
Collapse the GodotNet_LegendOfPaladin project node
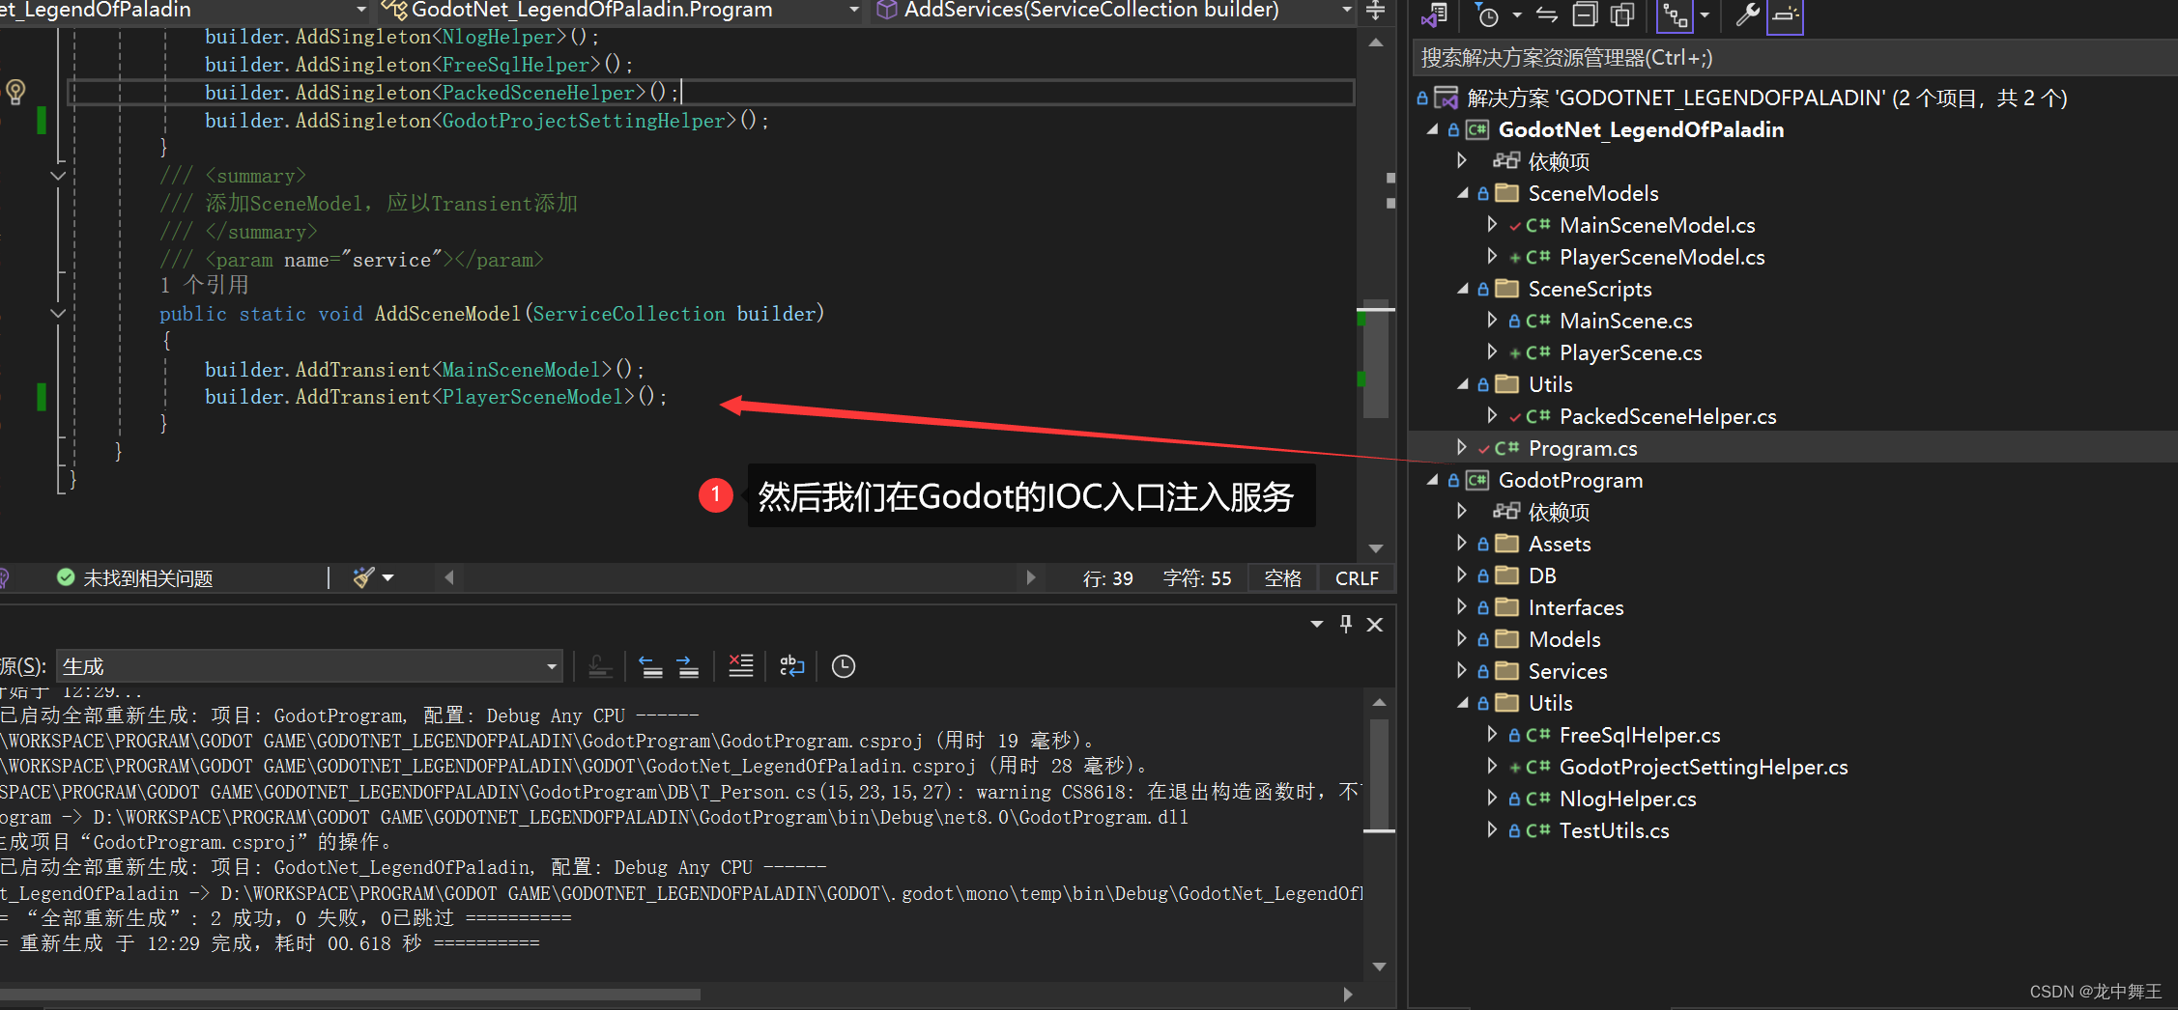click(1433, 129)
